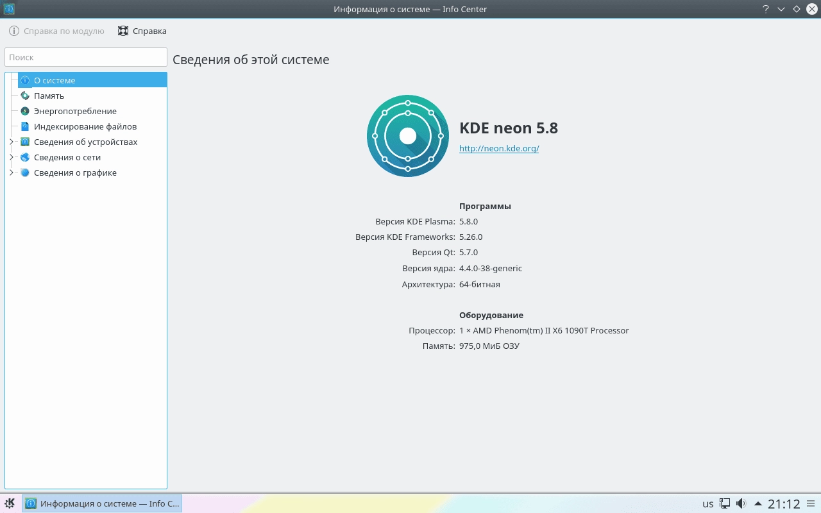Select the "Сведения о сети" label
Viewport: 821px width, 513px height.
click(x=67, y=157)
